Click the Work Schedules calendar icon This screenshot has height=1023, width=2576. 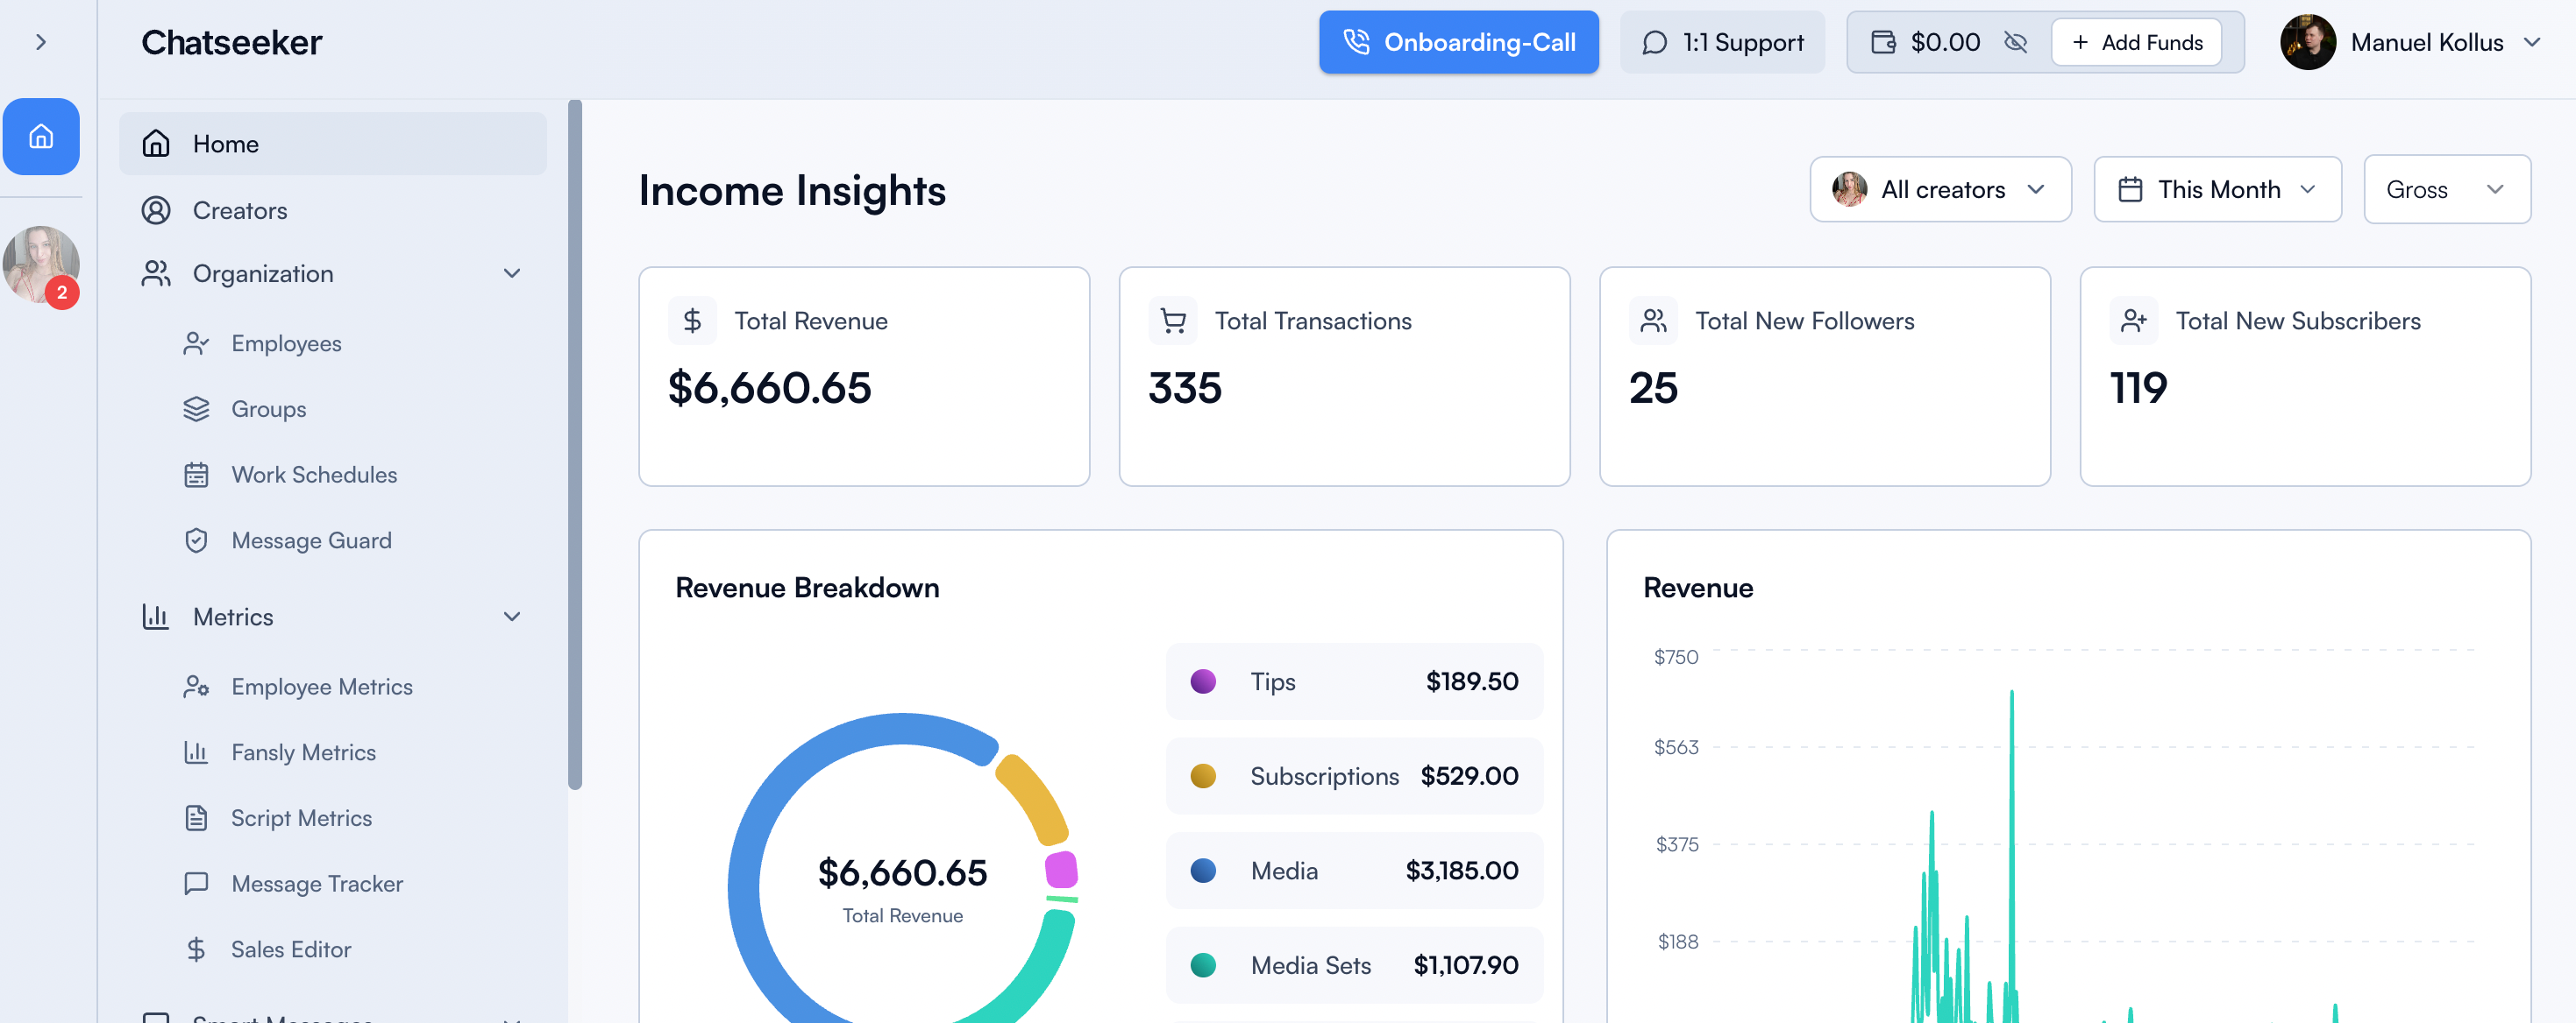(x=196, y=475)
